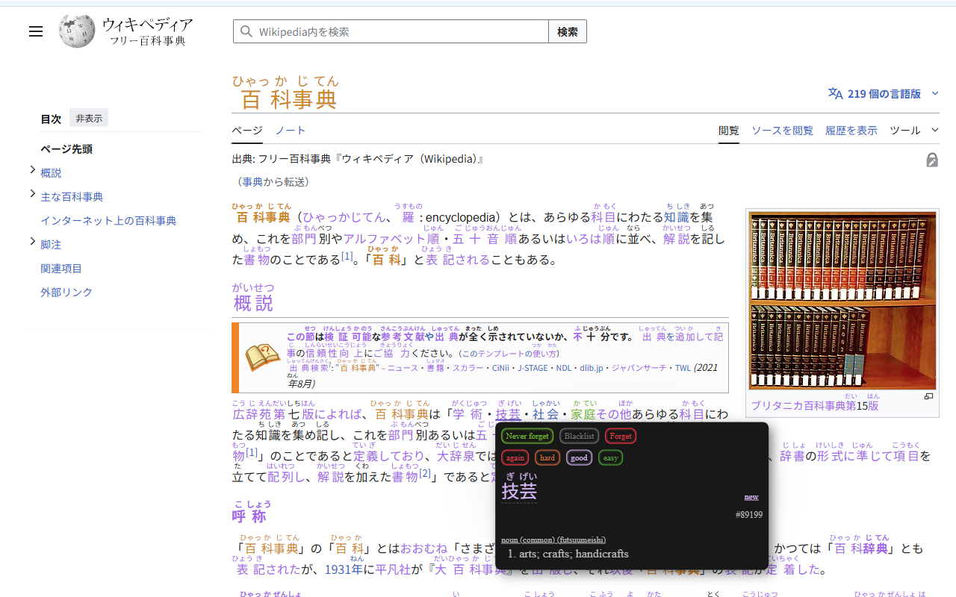Open the 履歴を表示 tab
This screenshot has height=597, width=956.
(x=851, y=130)
